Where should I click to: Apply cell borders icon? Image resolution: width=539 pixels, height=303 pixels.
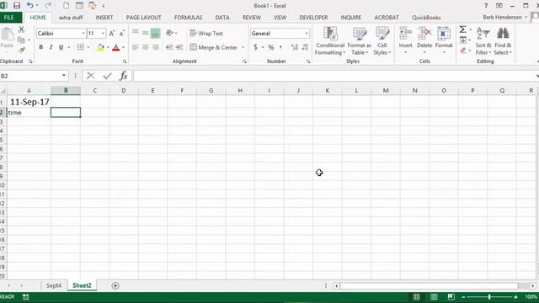point(81,47)
